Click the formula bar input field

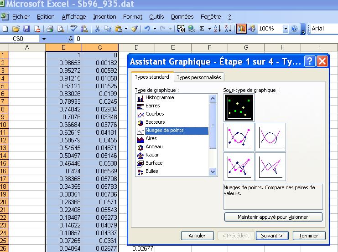(x=207, y=39)
